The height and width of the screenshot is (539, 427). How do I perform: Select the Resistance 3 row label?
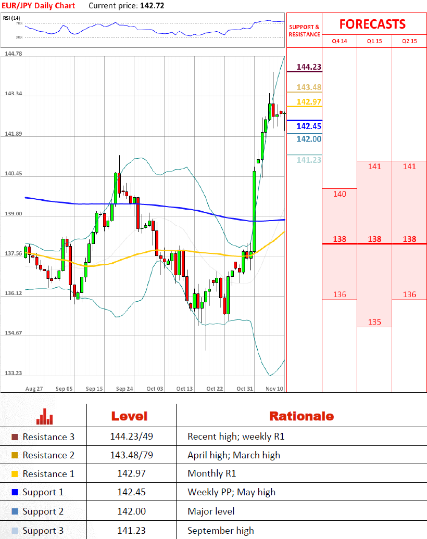pyautogui.click(x=48, y=437)
